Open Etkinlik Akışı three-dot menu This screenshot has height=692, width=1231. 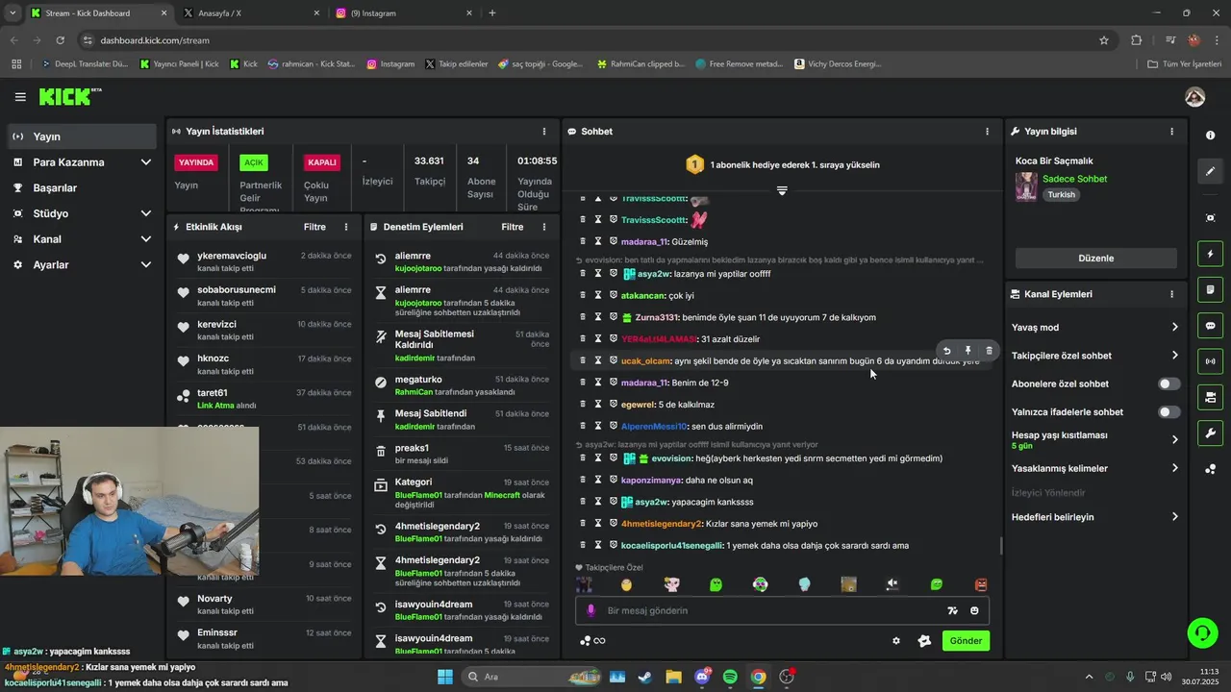[x=346, y=227]
